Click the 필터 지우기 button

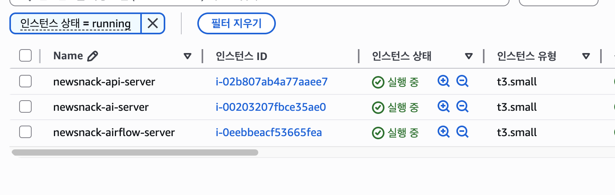[x=236, y=23]
